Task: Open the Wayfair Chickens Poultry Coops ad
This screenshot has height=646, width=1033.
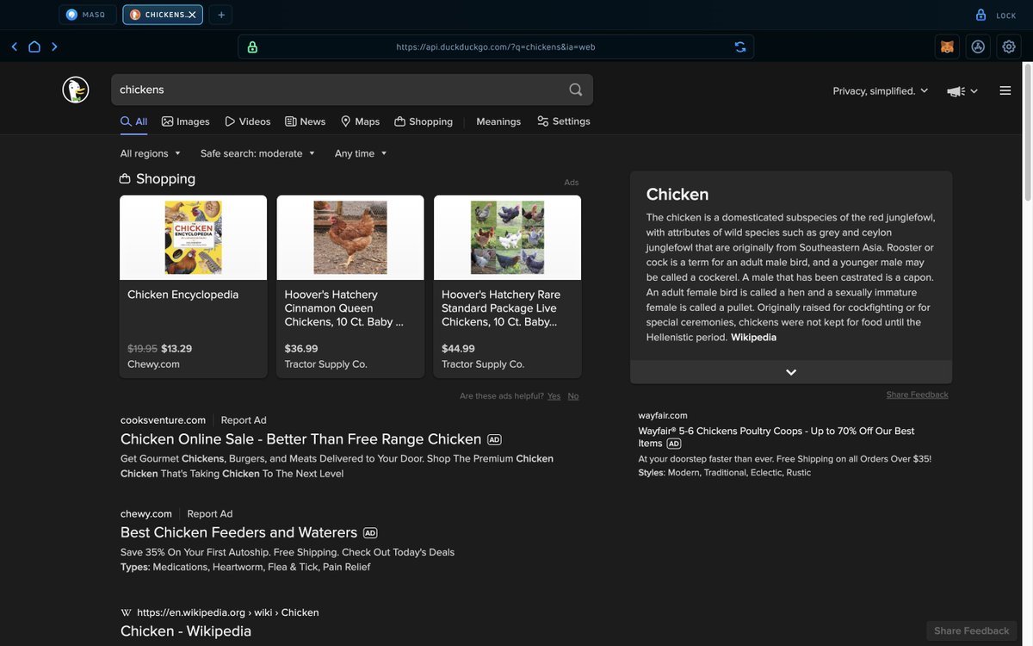Action: 776,437
